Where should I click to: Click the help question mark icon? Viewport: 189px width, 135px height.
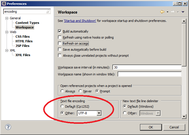pyautogui.click(x=8, y=127)
